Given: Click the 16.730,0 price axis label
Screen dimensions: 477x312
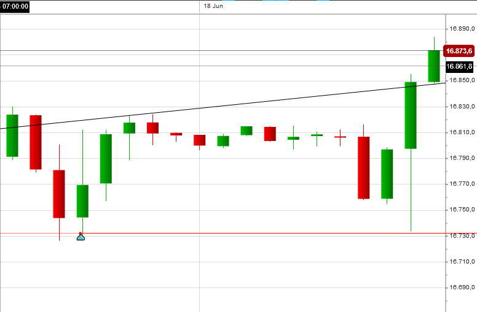Looking at the screenshot, I should tap(462, 236).
